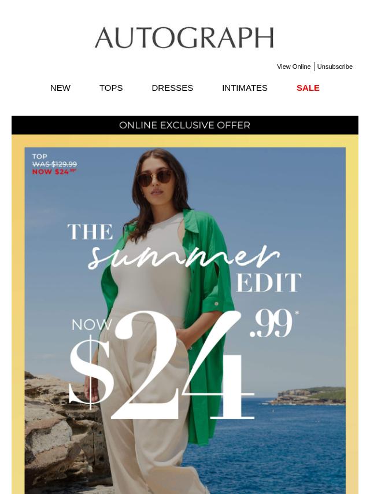Click the AUTOGRAPH logo header

[x=184, y=38]
